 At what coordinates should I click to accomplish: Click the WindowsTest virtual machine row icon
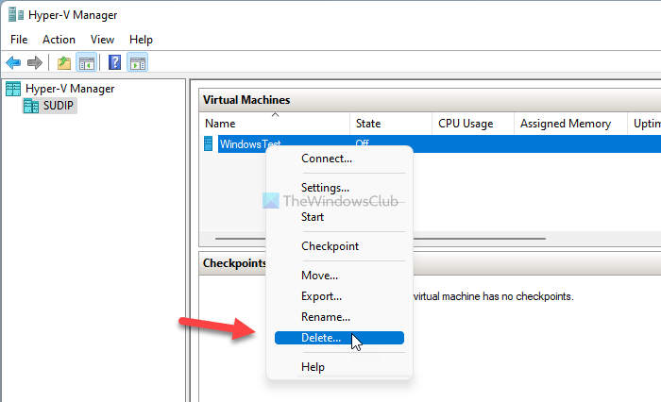(209, 143)
